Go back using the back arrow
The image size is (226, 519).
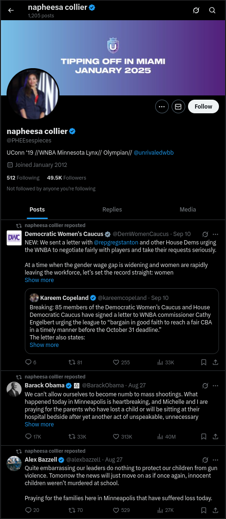[x=11, y=10]
